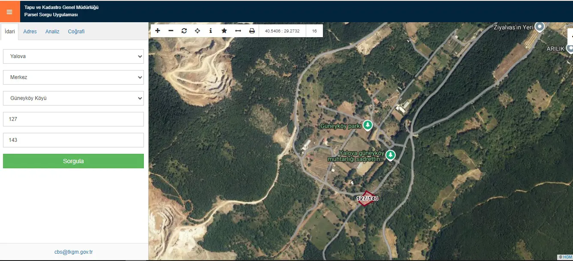Click the Tapu ve Kadastro Genel Müdürlüğü title
The width and height of the screenshot is (573, 261).
click(62, 7)
